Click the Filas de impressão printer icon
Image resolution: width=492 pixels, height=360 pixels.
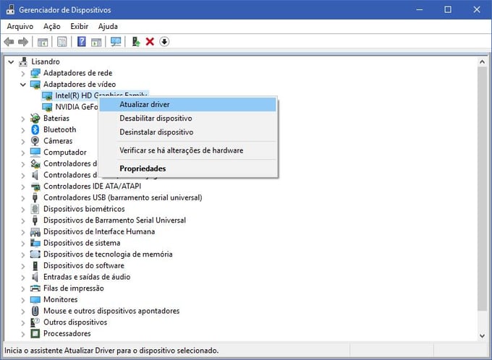[x=35, y=288]
